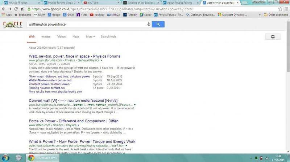Screen dimensions: 290x162
Task: Open the Sooqy bookmark
Action: coord(146,15)
